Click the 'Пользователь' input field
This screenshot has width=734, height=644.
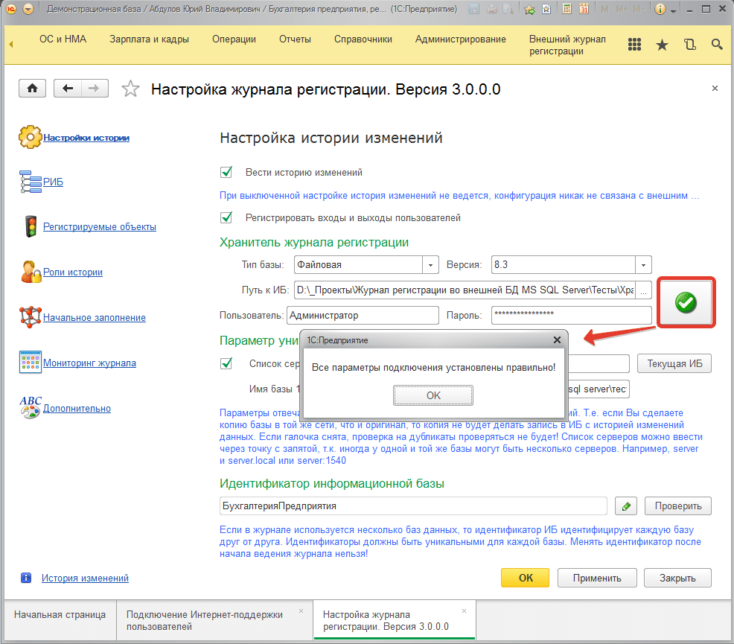[363, 316]
